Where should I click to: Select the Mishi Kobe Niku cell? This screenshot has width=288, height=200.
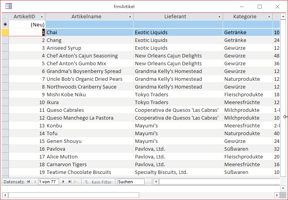89,94
